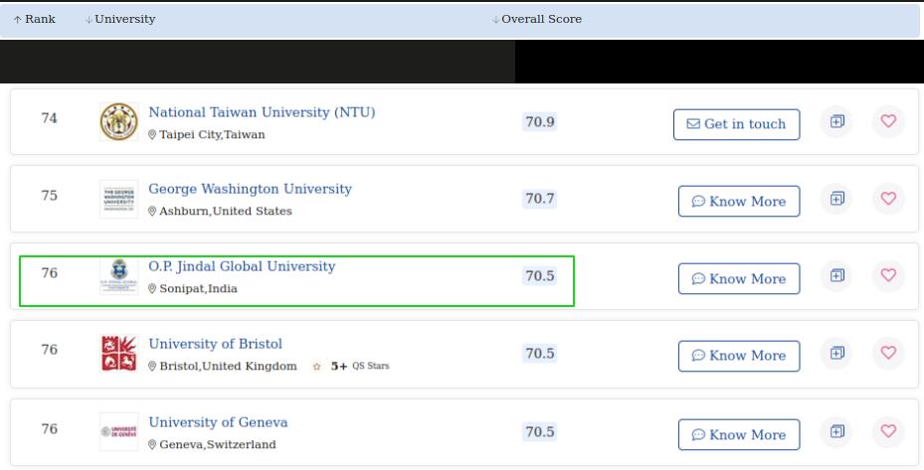The width and height of the screenshot is (924, 470).
Task: Click the 5+ QS Stars badge
Action: point(351,367)
